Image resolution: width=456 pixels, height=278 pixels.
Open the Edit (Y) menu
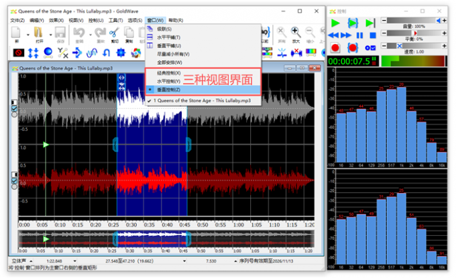coord(37,20)
